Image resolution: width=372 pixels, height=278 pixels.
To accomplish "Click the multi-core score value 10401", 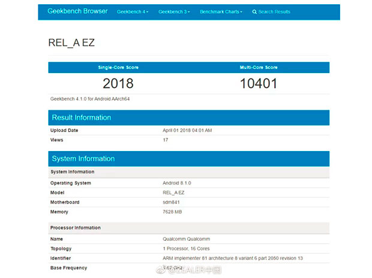I will coord(259,83).
